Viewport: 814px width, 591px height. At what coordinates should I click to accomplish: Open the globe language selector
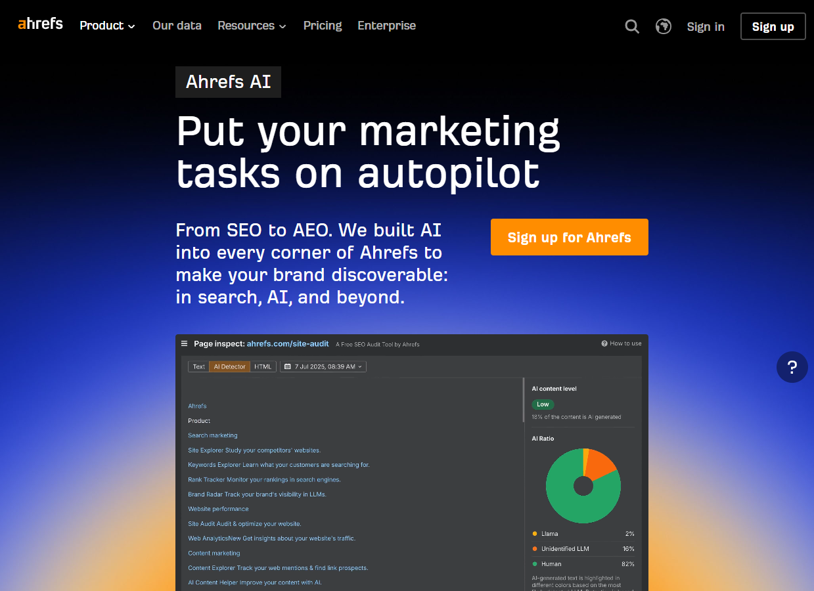point(664,26)
